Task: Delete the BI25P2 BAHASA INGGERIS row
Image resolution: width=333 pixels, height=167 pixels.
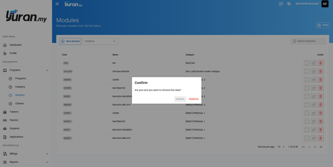Action: pyautogui.click(x=321, y=96)
